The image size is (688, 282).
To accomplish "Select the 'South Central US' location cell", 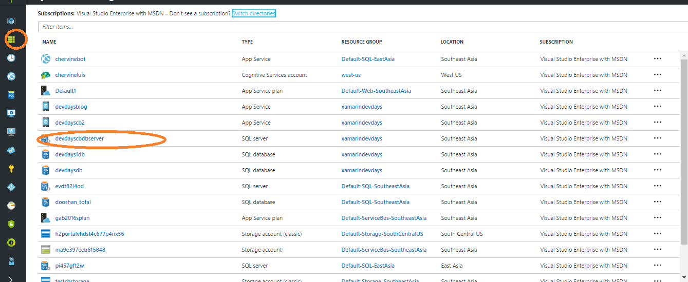I will pos(462,234).
